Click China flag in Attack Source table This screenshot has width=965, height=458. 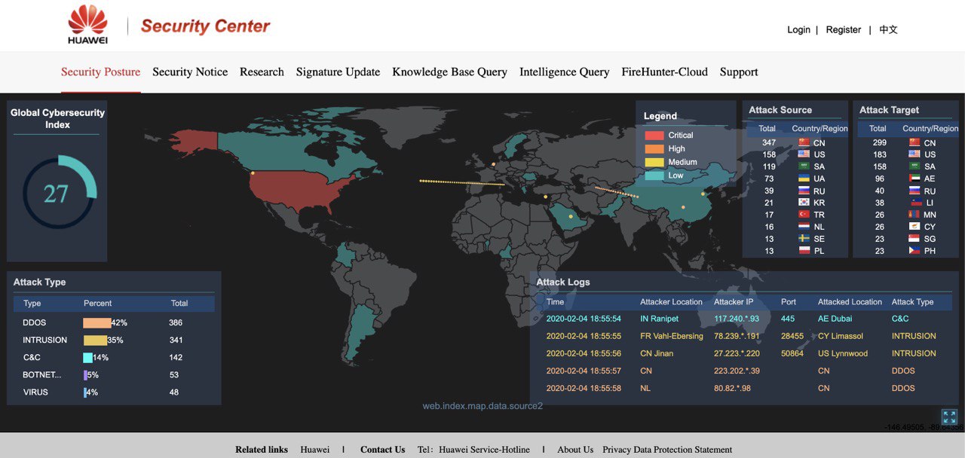click(x=804, y=142)
